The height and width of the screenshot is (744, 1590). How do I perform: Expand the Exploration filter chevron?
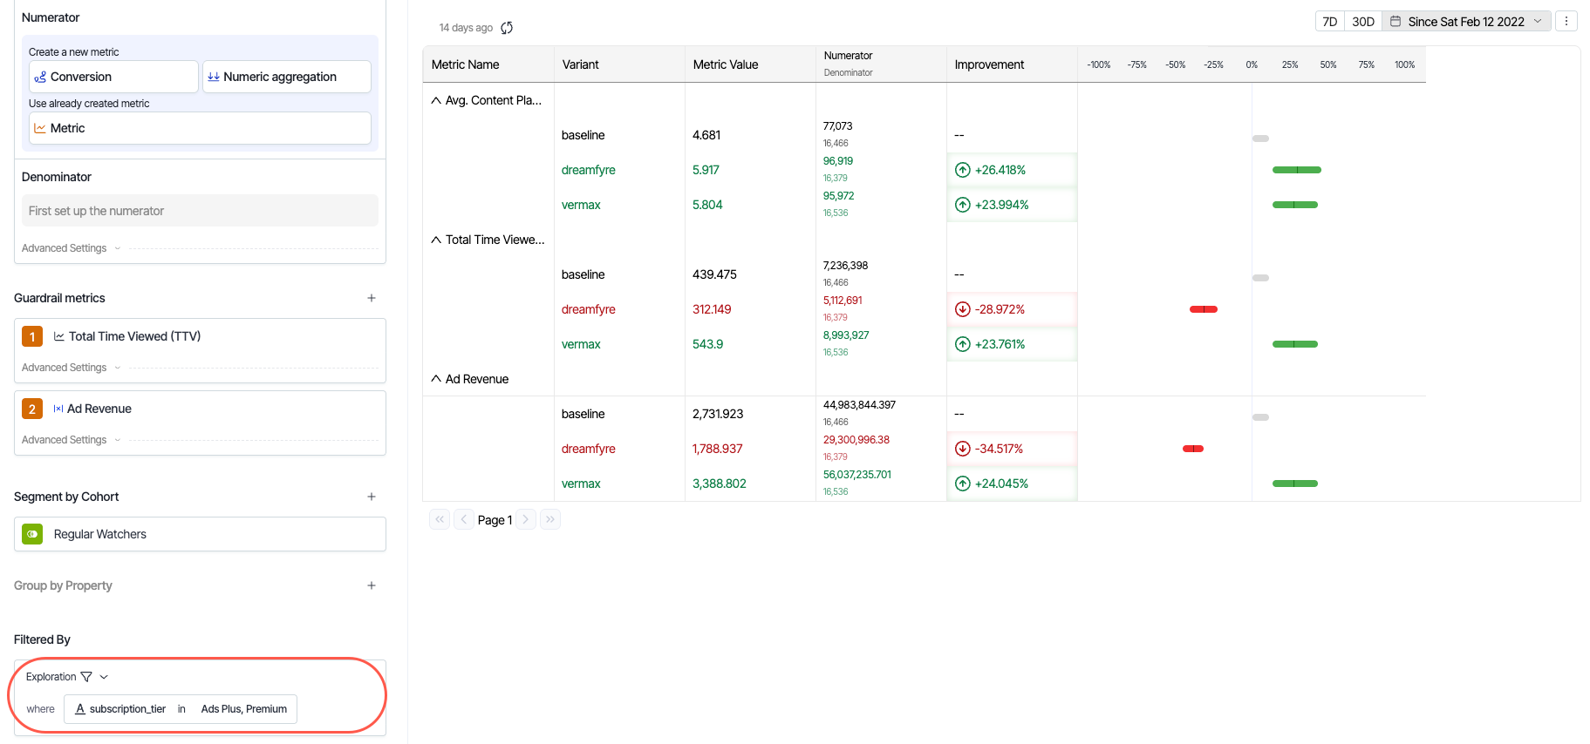tap(104, 677)
